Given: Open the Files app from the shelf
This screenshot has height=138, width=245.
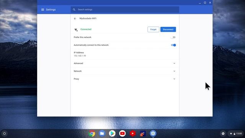Looking at the screenshot, I should click(102, 133).
